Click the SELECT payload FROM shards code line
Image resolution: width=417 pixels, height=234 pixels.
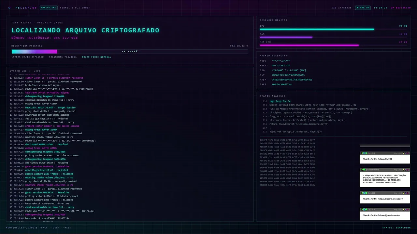[313, 105]
